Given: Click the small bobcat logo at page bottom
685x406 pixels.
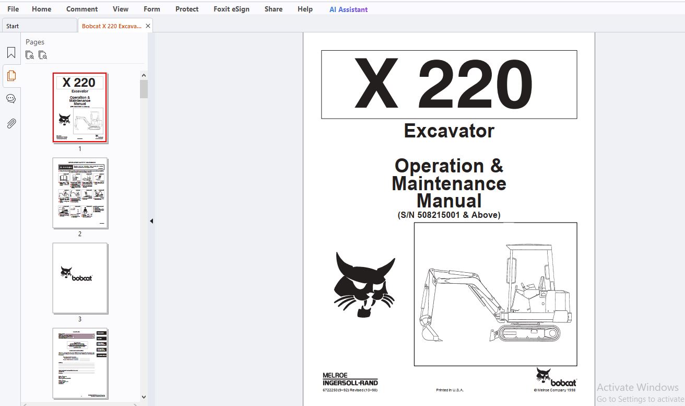Looking at the screenshot, I should click(556, 377).
